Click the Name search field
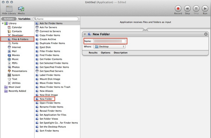Image resolution: width=211 pixels, height=138 pixels. (56, 19)
